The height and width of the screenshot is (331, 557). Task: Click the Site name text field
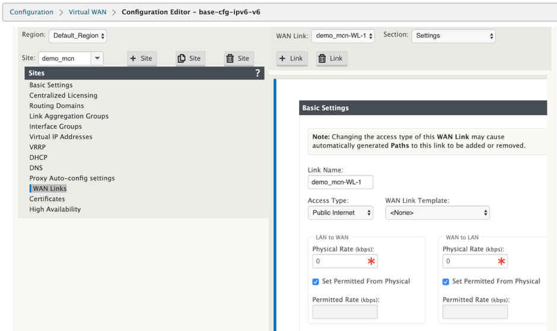65,58
